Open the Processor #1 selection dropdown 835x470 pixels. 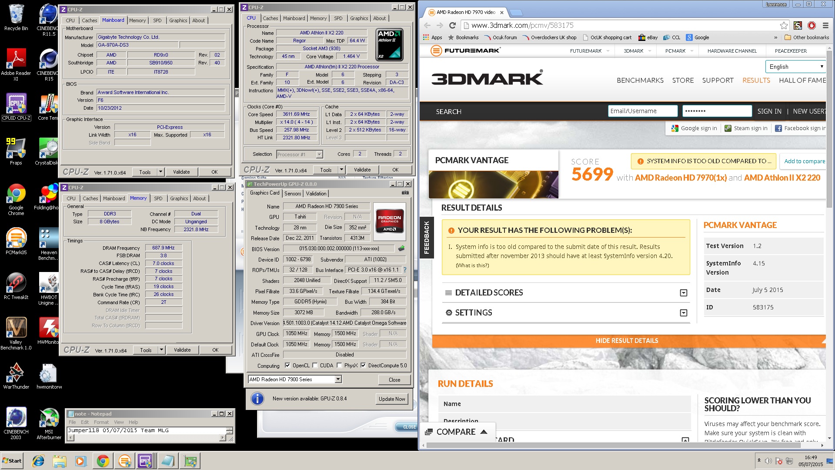click(x=319, y=154)
